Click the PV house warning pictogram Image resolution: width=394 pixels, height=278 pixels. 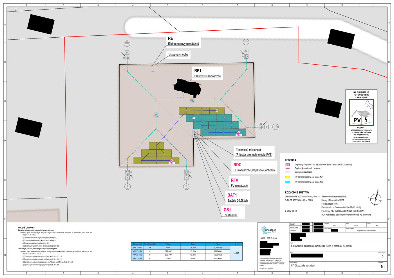361,113
